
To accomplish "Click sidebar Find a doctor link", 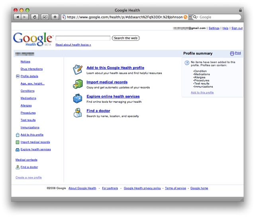I will 29,167.
